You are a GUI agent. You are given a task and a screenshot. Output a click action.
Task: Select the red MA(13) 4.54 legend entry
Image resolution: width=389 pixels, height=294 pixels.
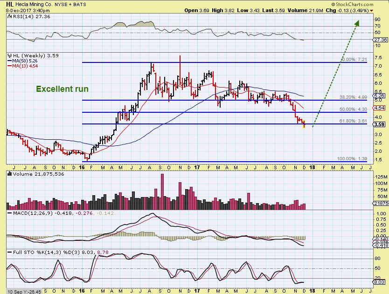coord(23,66)
